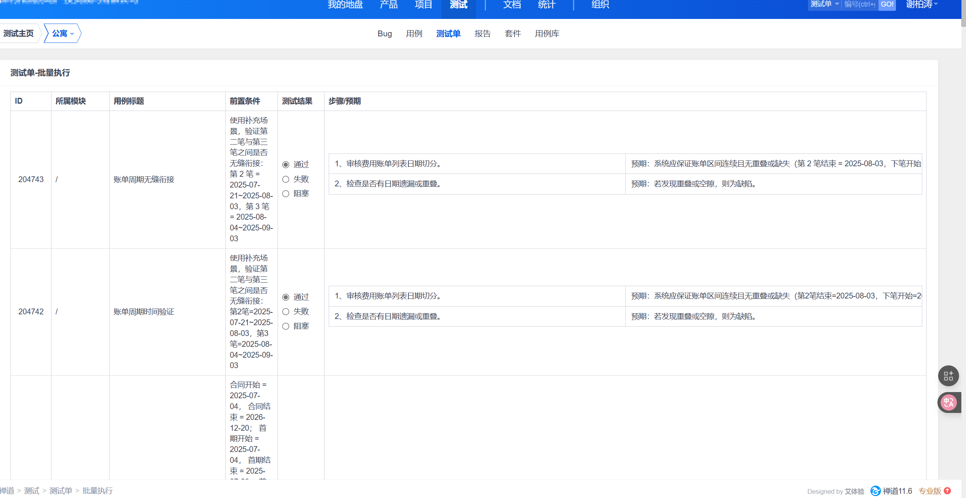Open the 用例库 tab
This screenshot has width=966, height=498.
pos(547,34)
